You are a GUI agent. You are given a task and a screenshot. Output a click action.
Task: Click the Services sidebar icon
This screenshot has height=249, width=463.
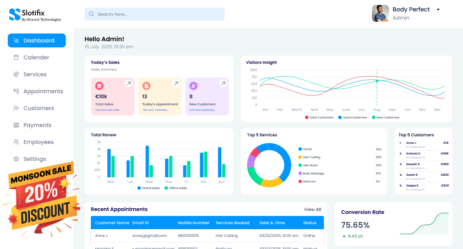click(17, 74)
